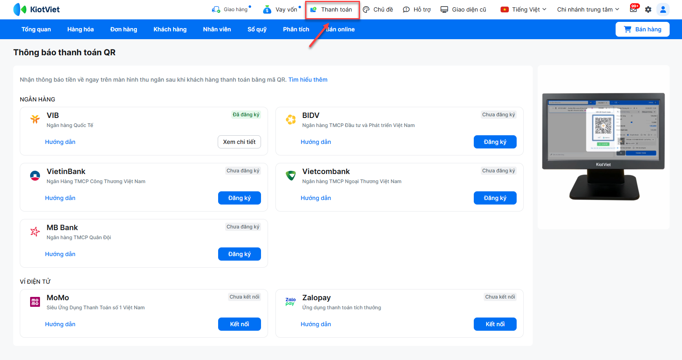Image resolution: width=682 pixels, height=360 pixels.
Task: Open the Giao hàng delivery icon
Action: click(x=216, y=9)
